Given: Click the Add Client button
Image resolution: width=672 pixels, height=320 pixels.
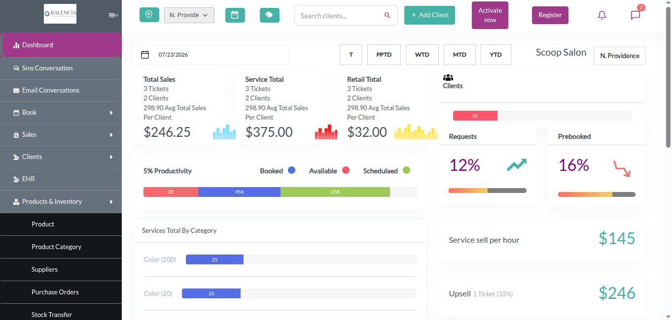Looking at the screenshot, I should pos(429,15).
